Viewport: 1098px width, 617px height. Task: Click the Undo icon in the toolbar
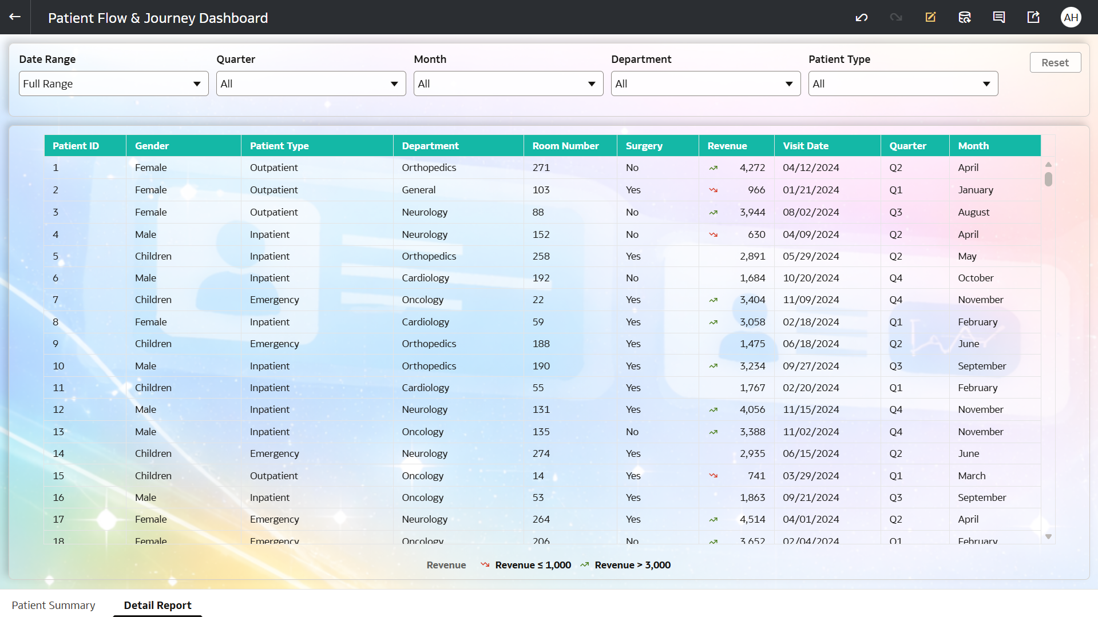pos(861,17)
